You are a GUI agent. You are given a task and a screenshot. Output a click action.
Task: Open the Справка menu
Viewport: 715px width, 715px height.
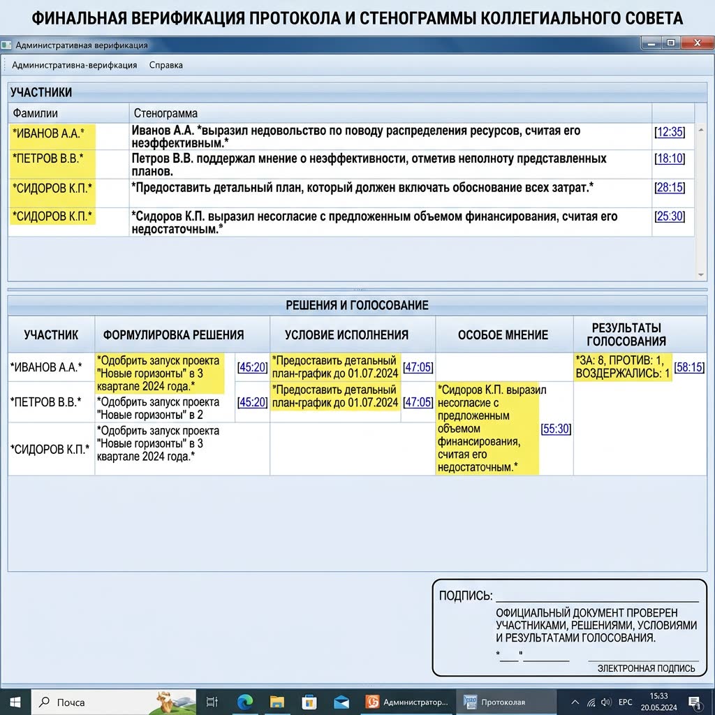pyautogui.click(x=166, y=65)
